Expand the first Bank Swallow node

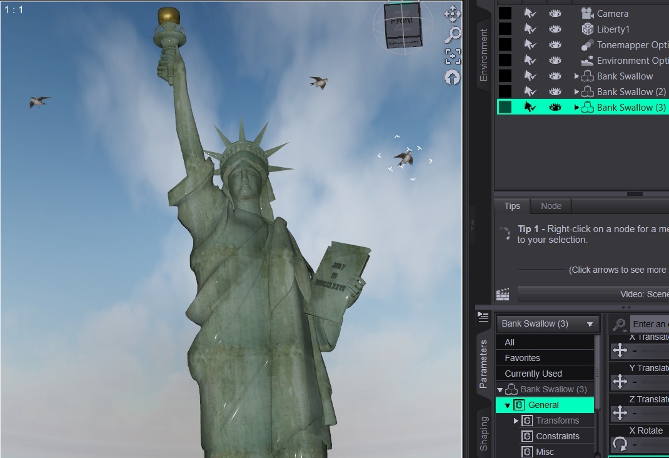(x=576, y=76)
